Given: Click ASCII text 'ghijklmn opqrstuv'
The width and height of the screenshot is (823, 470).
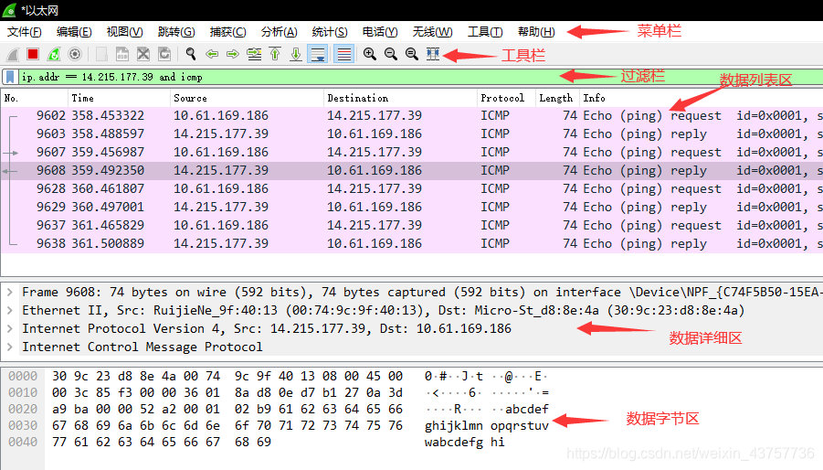Looking at the screenshot, I should [487, 426].
